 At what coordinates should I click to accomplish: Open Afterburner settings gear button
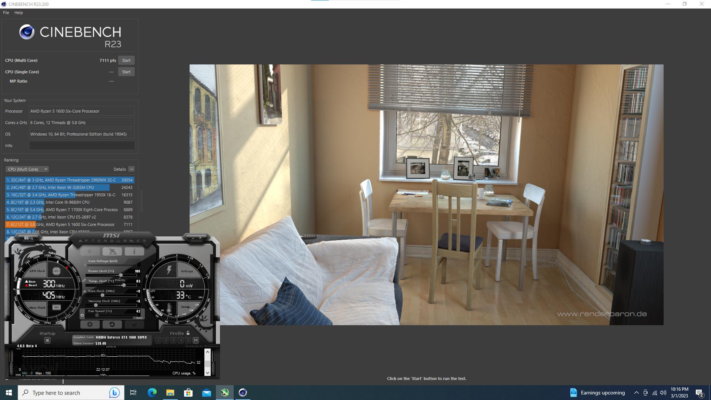(90, 324)
